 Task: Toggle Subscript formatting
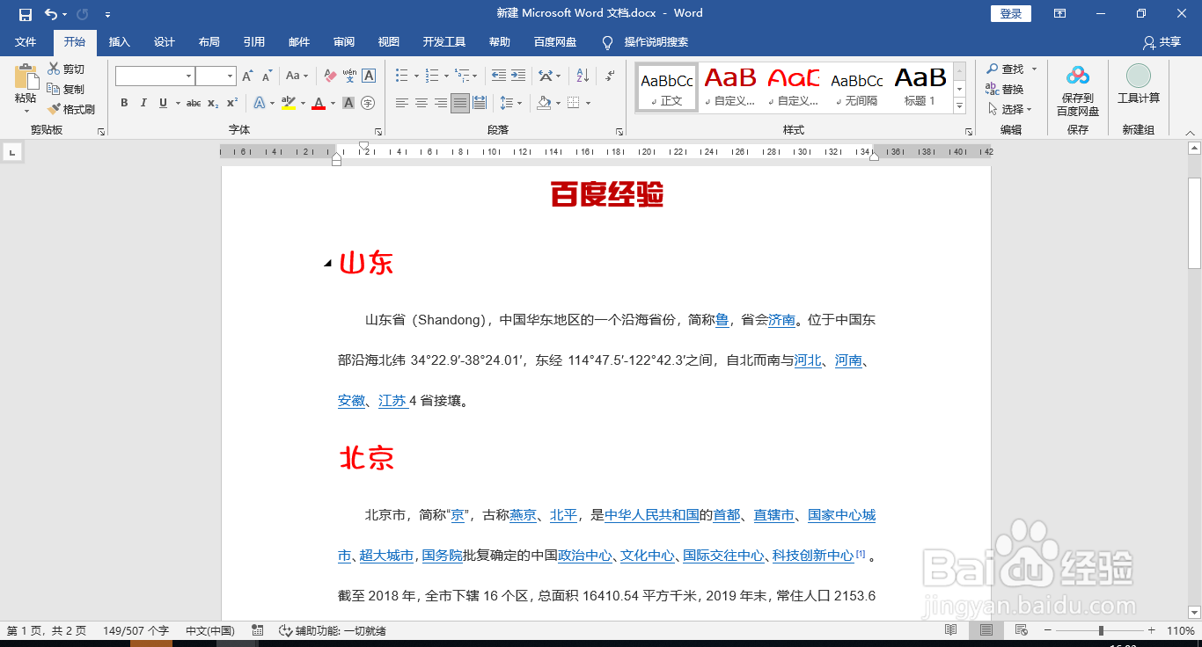coord(213,104)
